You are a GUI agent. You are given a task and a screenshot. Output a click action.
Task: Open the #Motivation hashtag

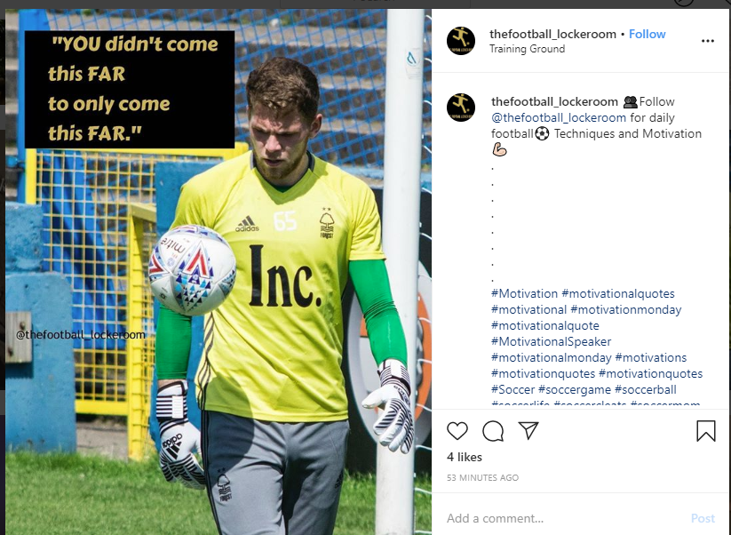524,293
